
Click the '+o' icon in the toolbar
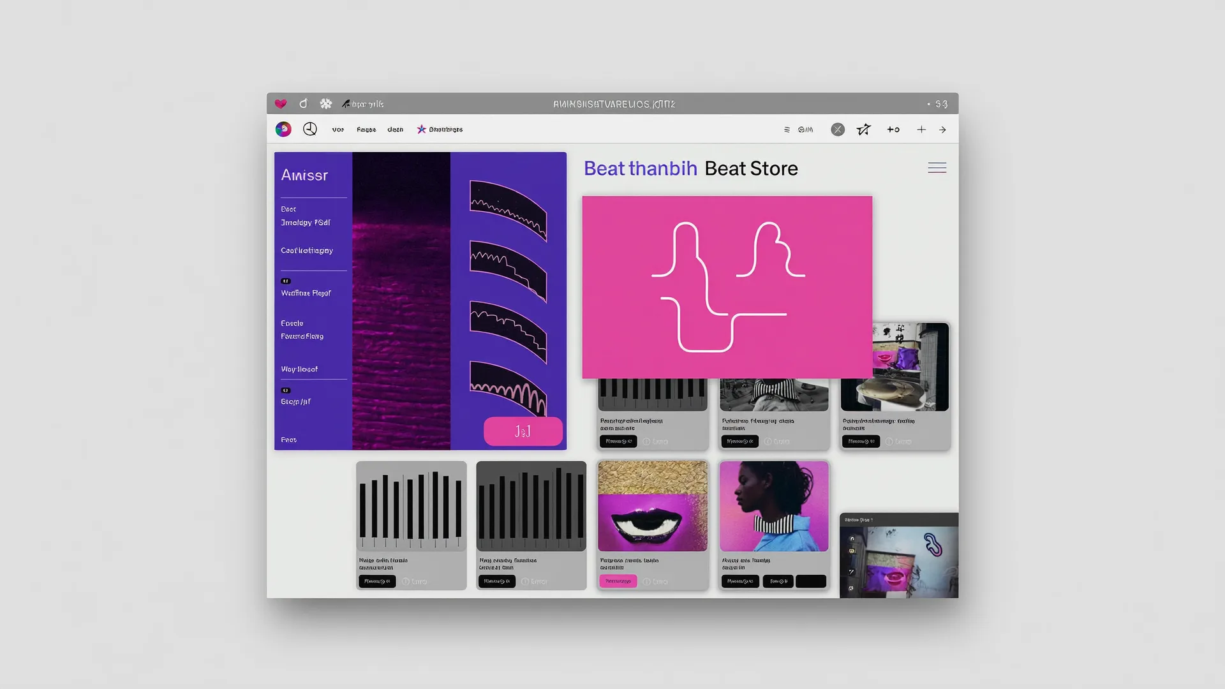tap(893, 130)
